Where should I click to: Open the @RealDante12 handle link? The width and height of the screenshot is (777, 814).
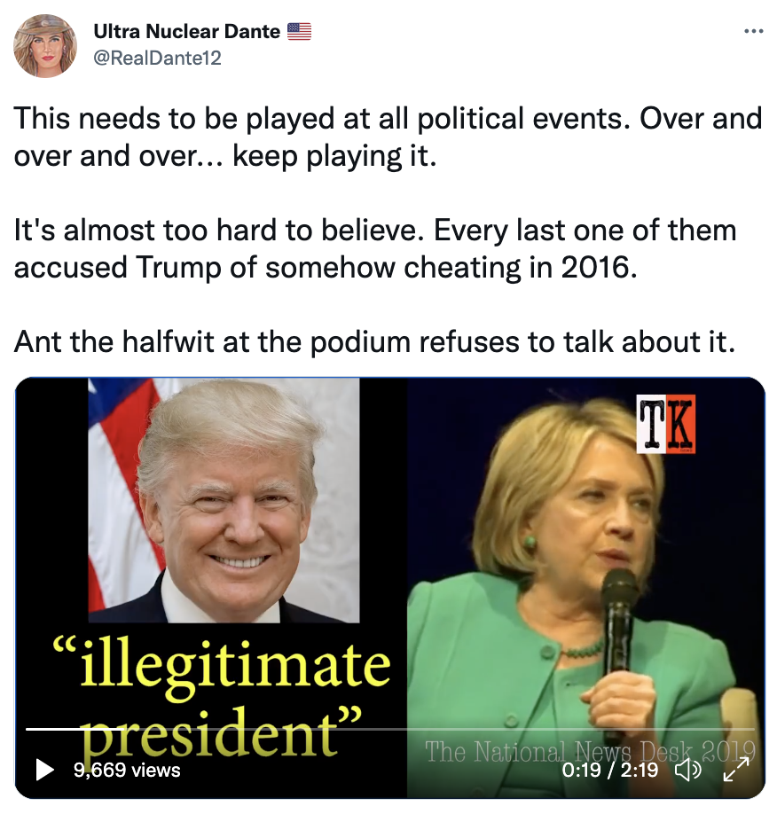coord(157,58)
